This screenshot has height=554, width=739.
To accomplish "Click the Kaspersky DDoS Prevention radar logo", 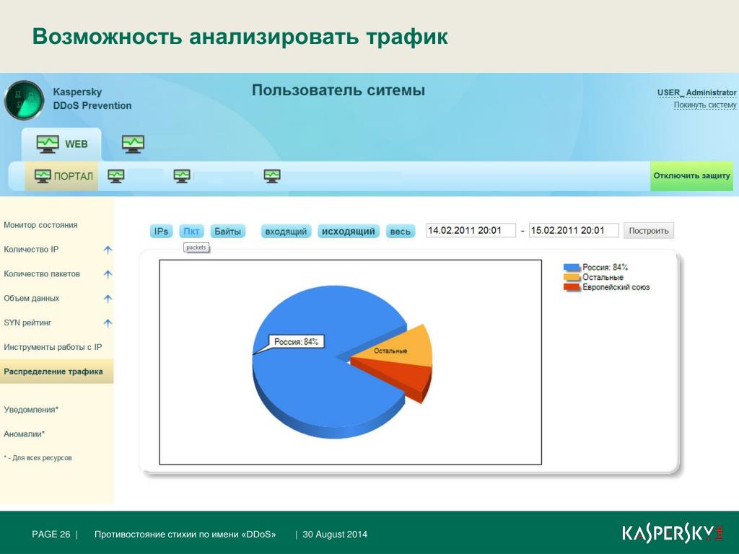I will [24, 100].
